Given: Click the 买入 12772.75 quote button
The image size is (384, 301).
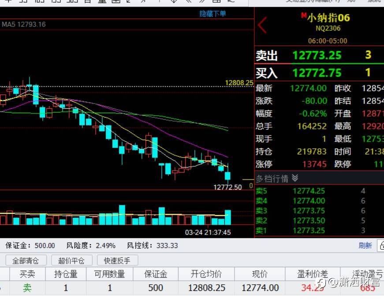Looking at the screenshot, I should (319, 73).
